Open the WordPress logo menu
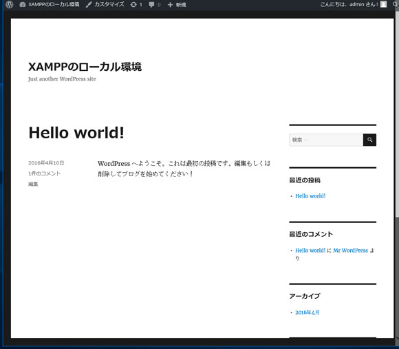 [x=10, y=5]
